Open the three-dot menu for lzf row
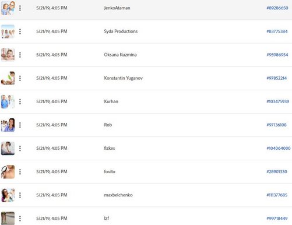The image size is (292, 225). point(20,219)
